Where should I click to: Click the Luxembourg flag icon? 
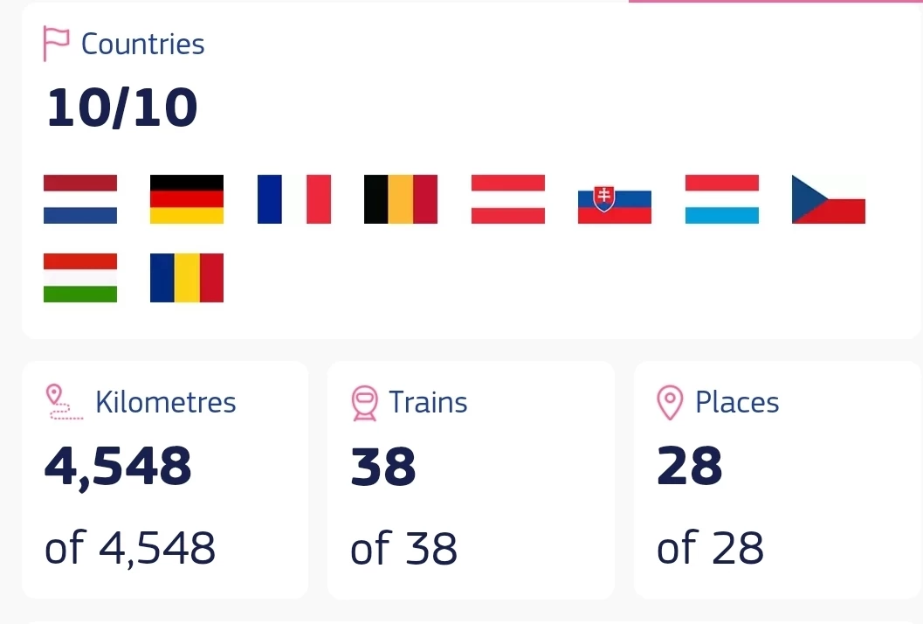coord(721,199)
